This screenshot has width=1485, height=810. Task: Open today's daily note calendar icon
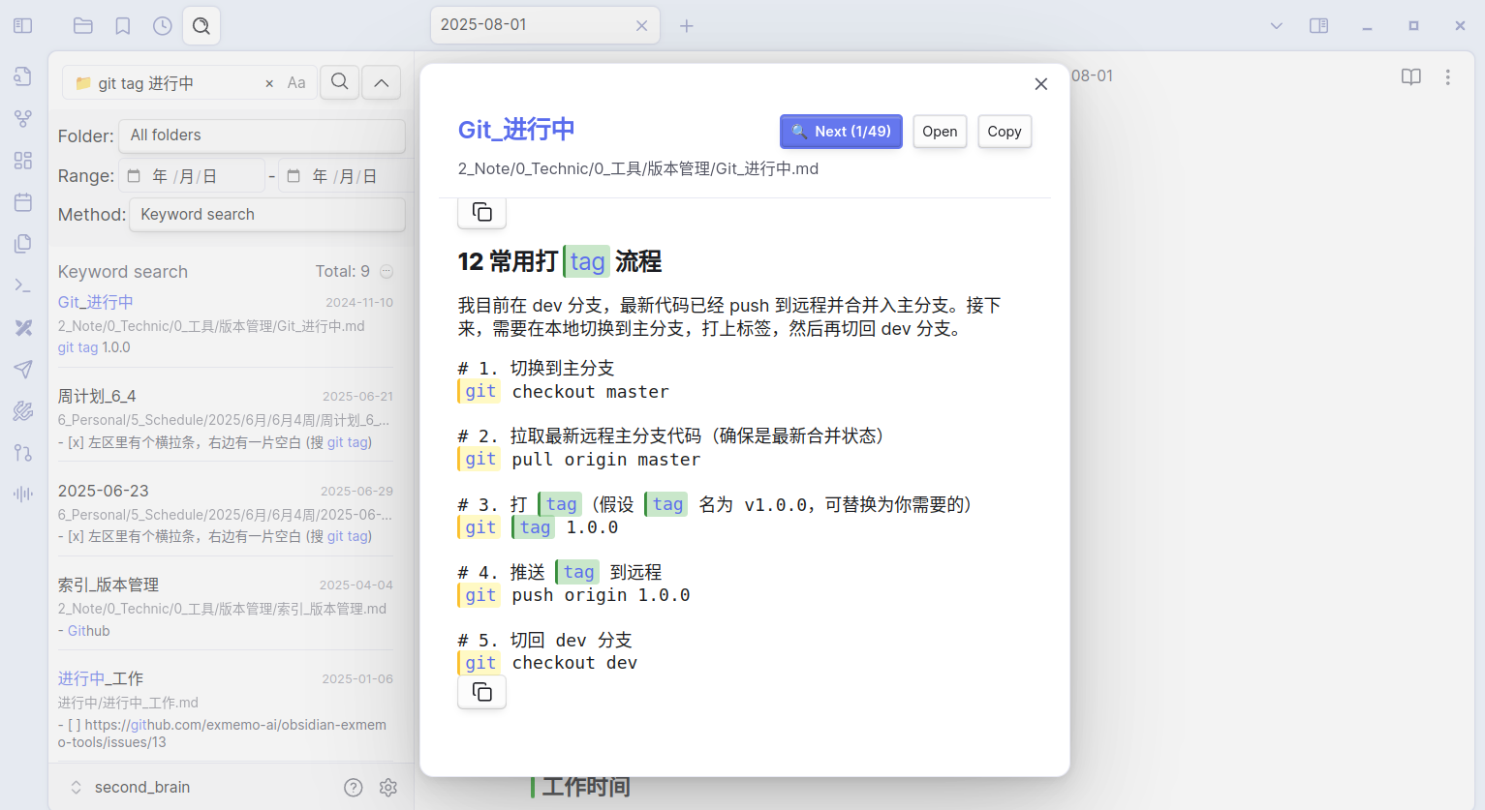[23, 202]
